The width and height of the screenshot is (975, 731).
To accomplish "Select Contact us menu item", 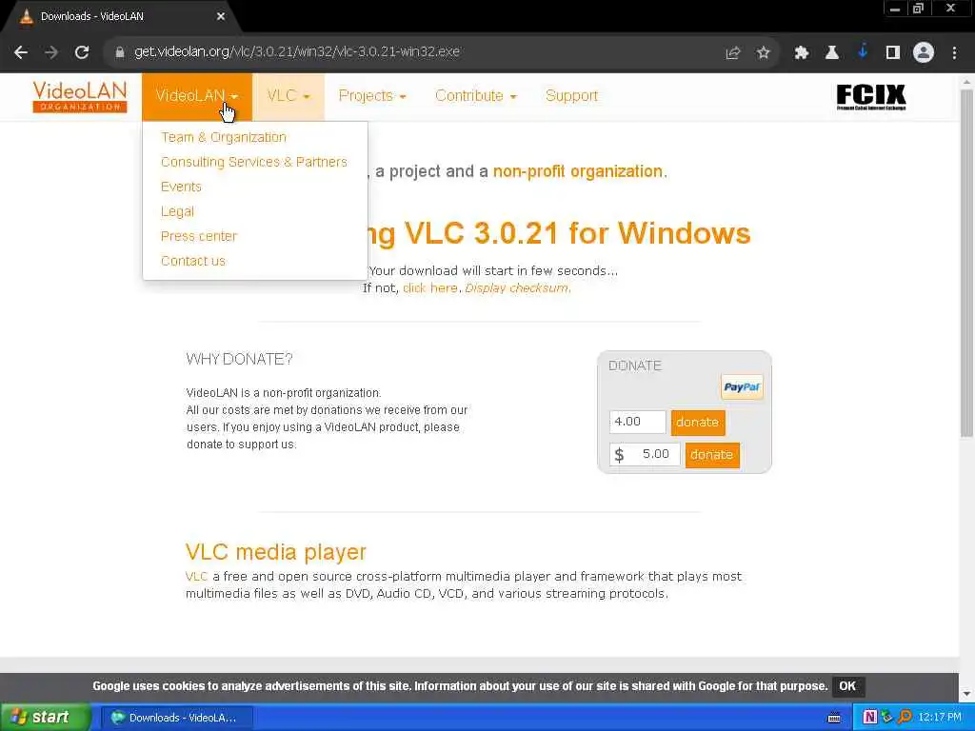I will click(x=192, y=261).
